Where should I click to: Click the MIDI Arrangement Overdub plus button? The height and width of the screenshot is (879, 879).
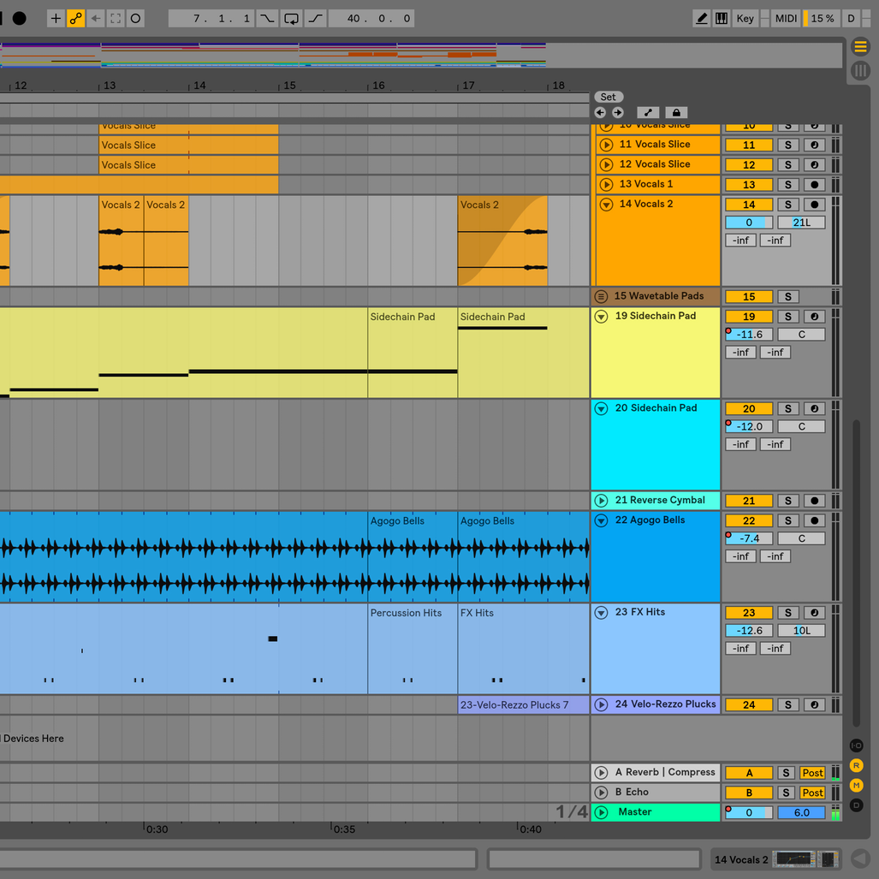56,19
